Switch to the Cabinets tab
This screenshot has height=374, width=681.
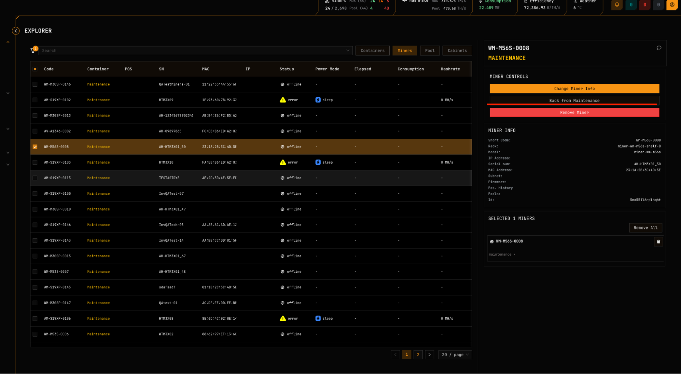click(457, 51)
